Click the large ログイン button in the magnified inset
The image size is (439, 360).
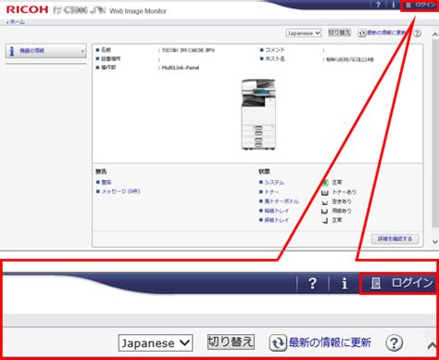[x=397, y=283]
